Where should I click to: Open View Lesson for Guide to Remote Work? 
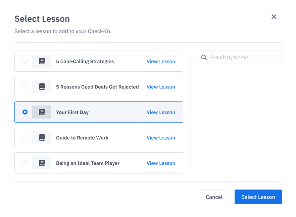[x=161, y=138]
